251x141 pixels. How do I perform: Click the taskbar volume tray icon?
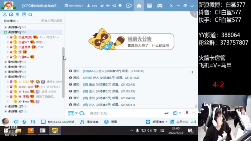point(149,131)
